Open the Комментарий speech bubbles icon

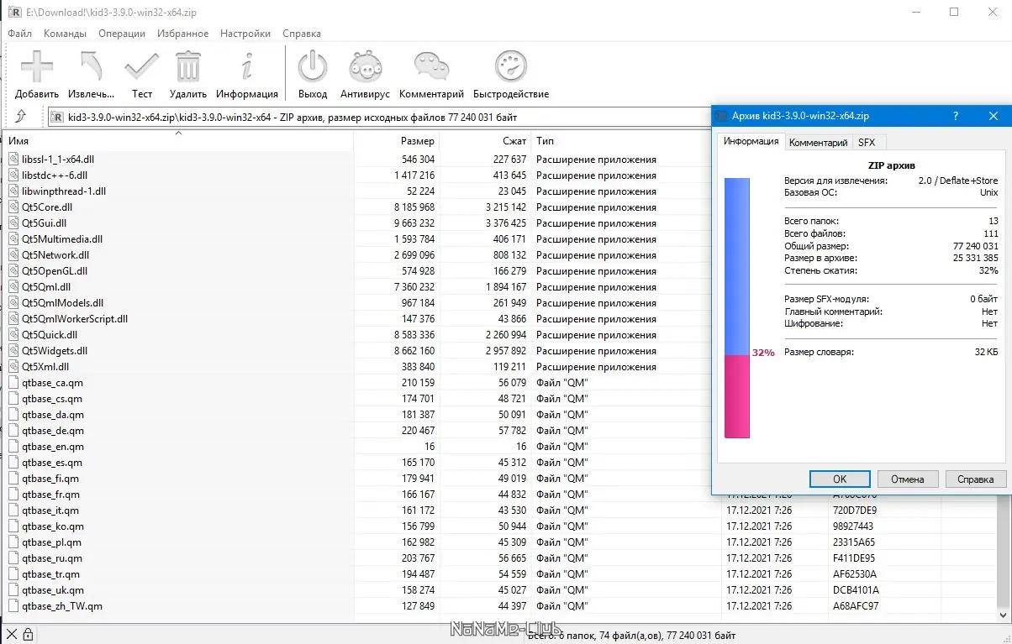pyautogui.click(x=432, y=66)
